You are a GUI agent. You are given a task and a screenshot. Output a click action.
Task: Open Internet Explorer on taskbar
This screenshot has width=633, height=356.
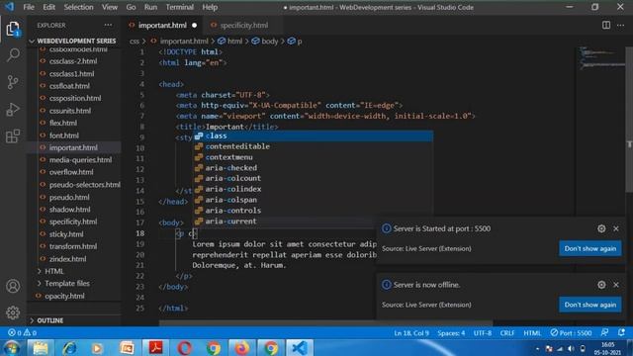click(69, 348)
